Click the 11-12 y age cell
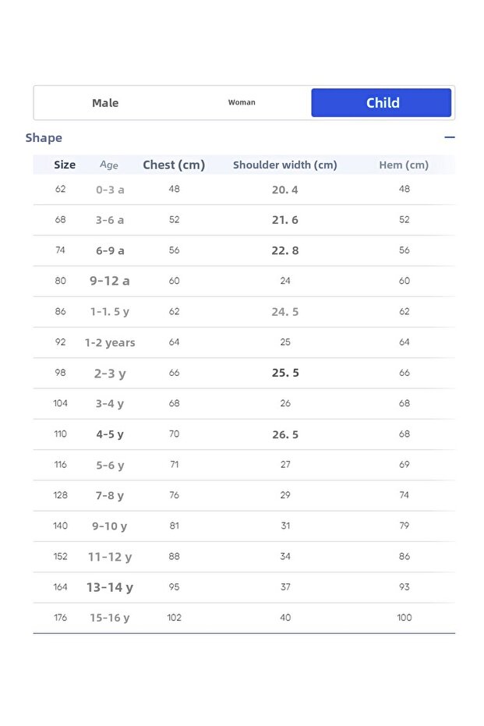The image size is (484, 726). 110,557
